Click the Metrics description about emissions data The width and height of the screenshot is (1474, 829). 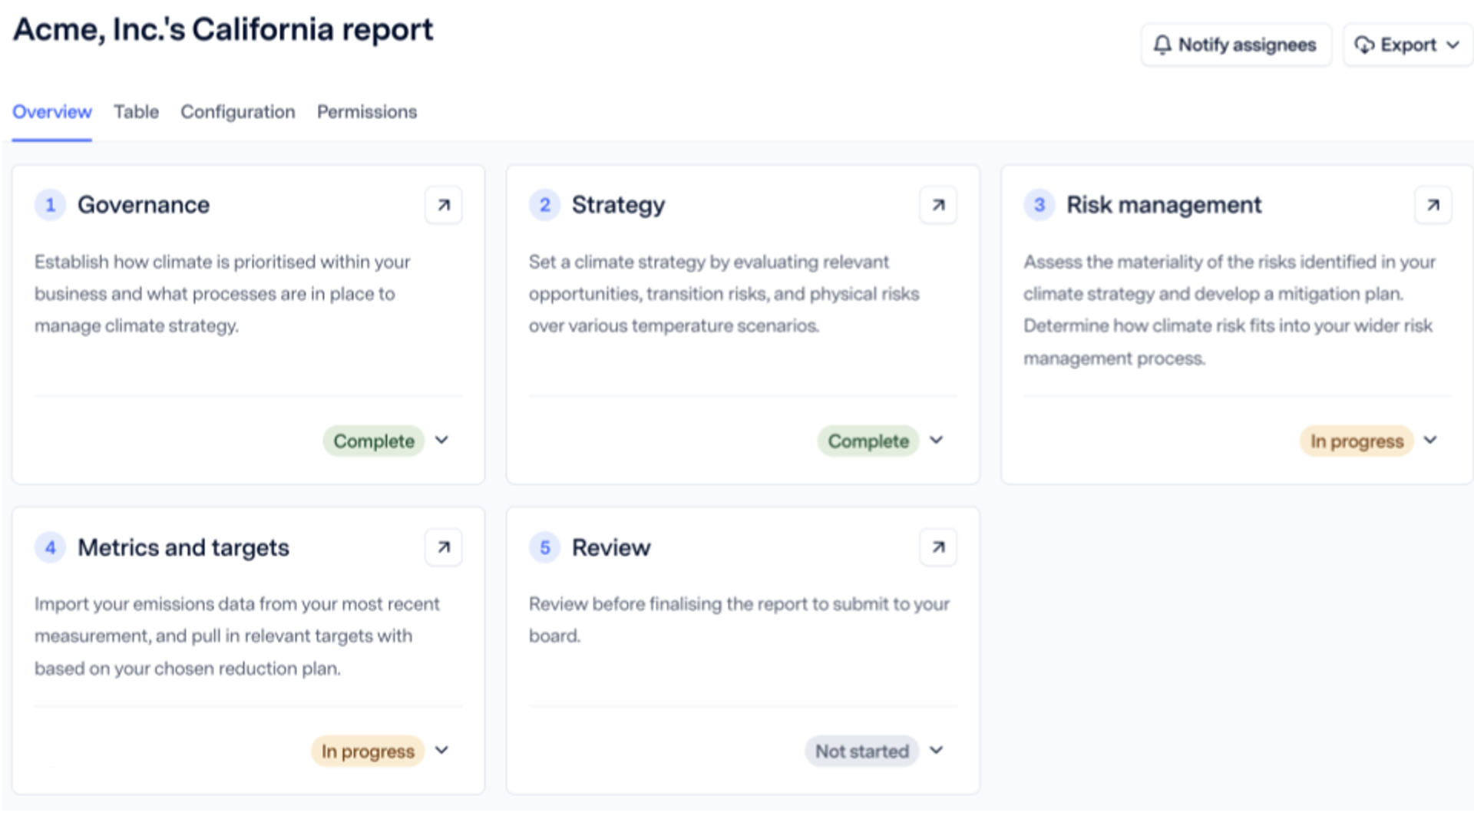coord(237,636)
